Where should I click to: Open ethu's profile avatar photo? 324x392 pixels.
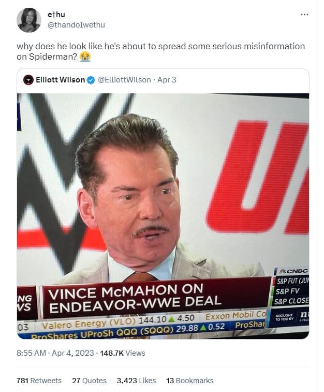(x=29, y=20)
